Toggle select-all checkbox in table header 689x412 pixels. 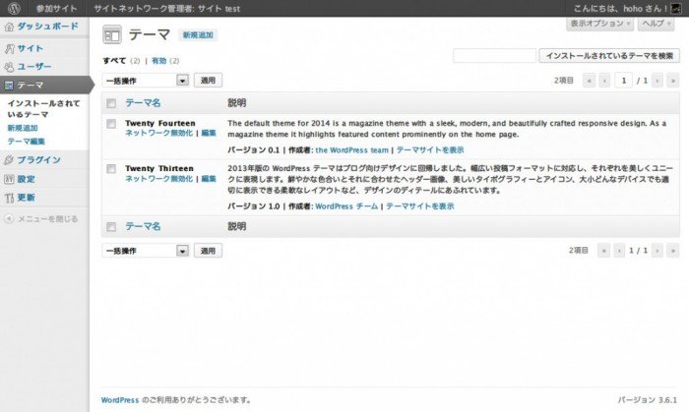point(110,102)
